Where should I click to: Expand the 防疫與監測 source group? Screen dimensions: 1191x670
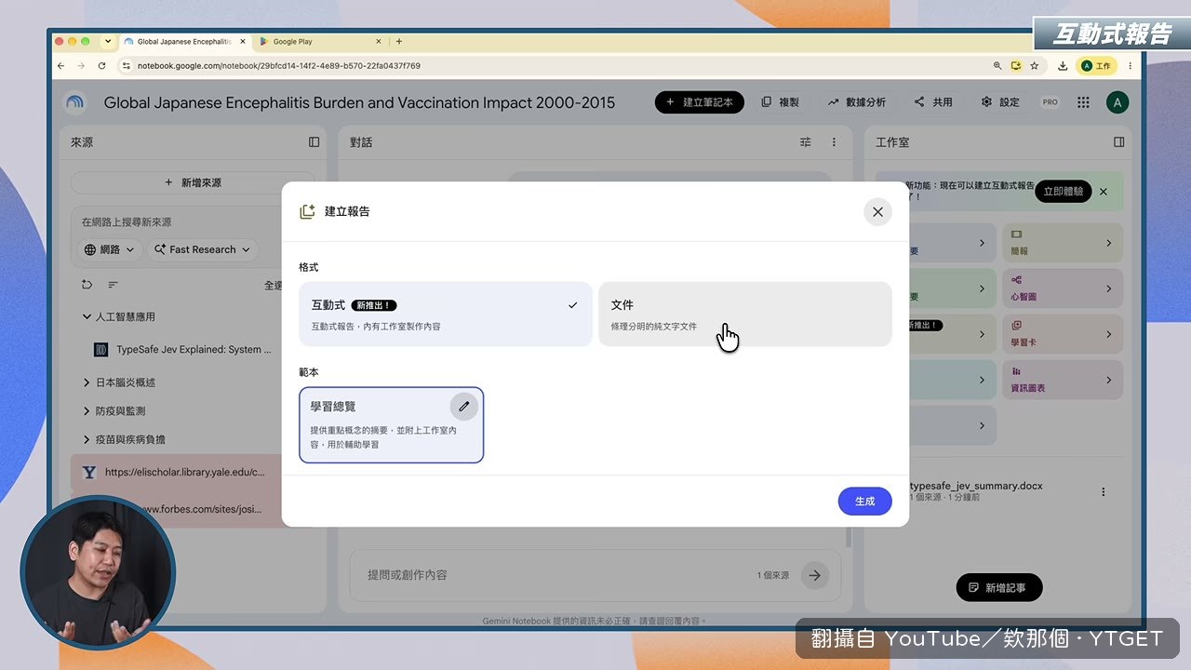click(87, 411)
